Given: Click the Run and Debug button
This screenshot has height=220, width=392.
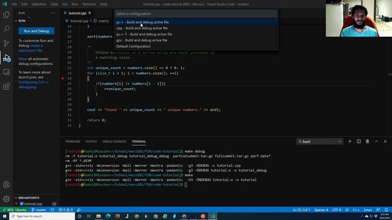Looking at the screenshot, I should point(37,31).
